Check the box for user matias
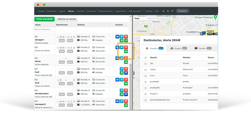This screenshot has height=115, width=251. coord(146,69)
